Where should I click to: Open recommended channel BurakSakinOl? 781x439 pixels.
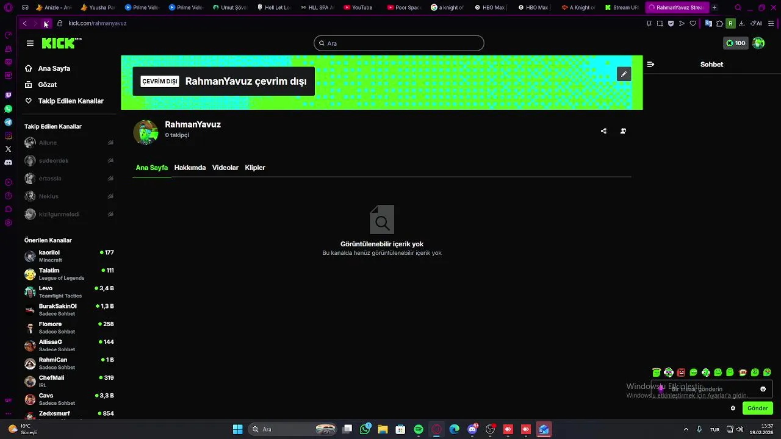point(69,310)
